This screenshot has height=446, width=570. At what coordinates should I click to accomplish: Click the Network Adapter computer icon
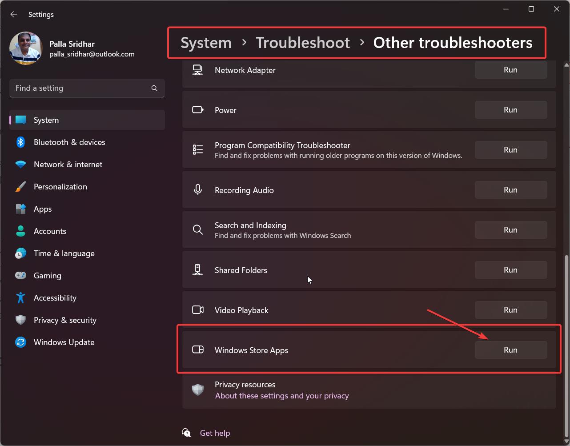tap(197, 70)
